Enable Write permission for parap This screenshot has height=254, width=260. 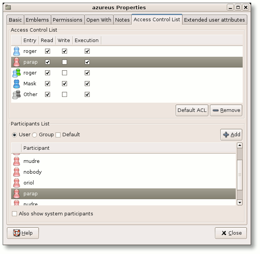(x=64, y=62)
